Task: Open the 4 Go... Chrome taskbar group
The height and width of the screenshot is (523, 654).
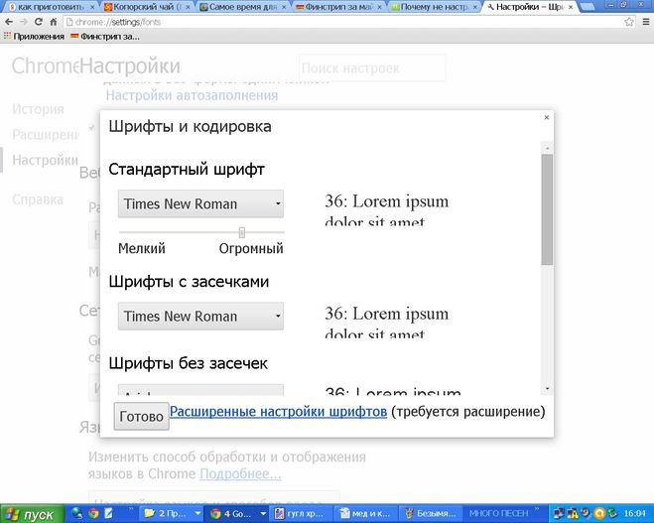Action: coord(238,514)
